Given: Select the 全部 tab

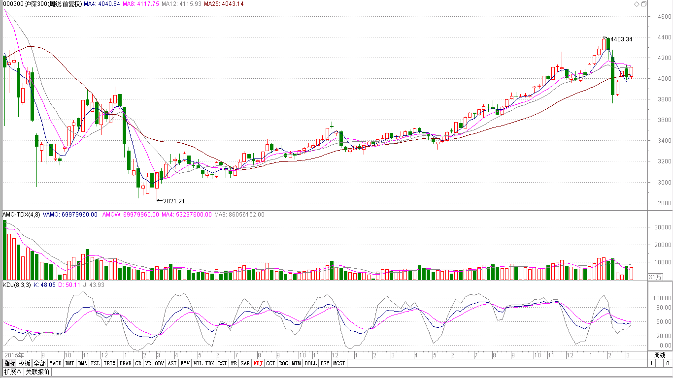Looking at the screenshot, I should [40, 363].
